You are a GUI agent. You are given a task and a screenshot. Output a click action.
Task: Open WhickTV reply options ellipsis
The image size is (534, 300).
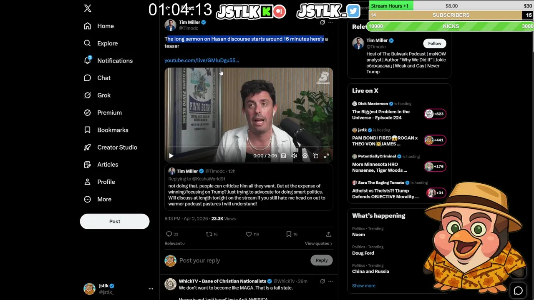coord(330,281)
